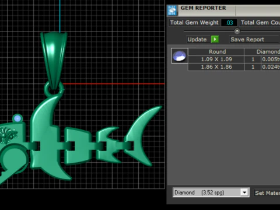Click the 0.005 weight cell

(x=271, y=60)
